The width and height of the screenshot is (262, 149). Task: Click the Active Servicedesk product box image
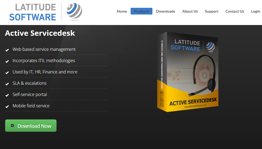[x=188, y=72]
